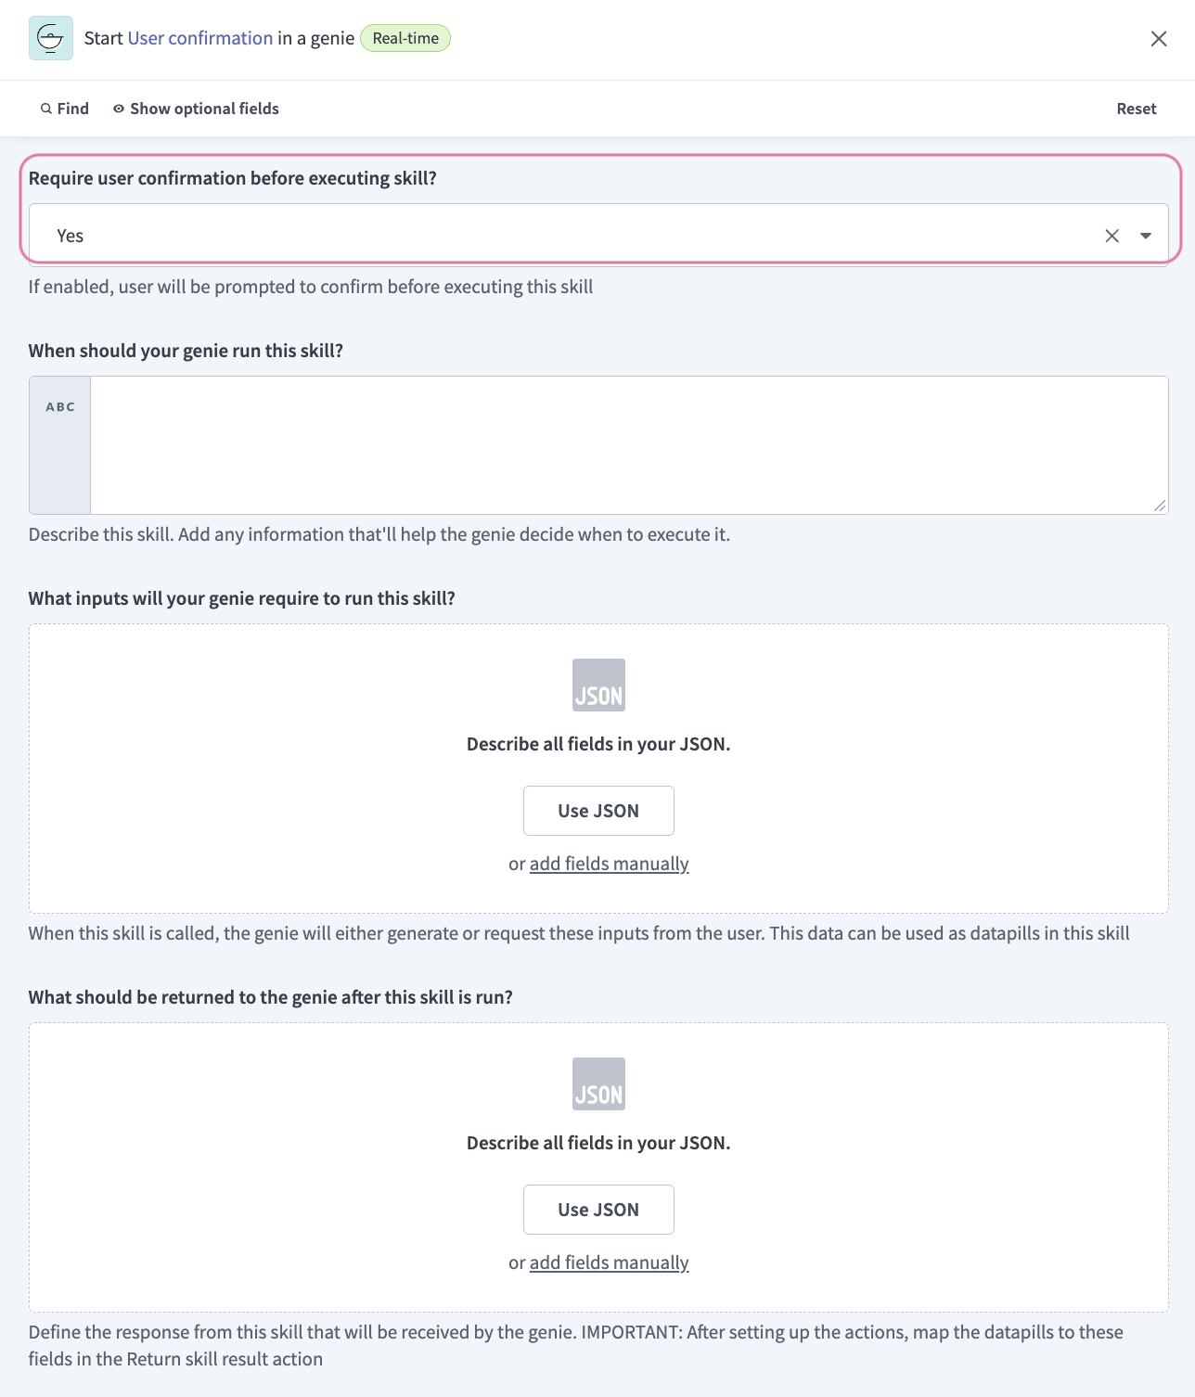Select the Real-time badge
This screenshot has height=1397, width=1195.
click(405, 38)
